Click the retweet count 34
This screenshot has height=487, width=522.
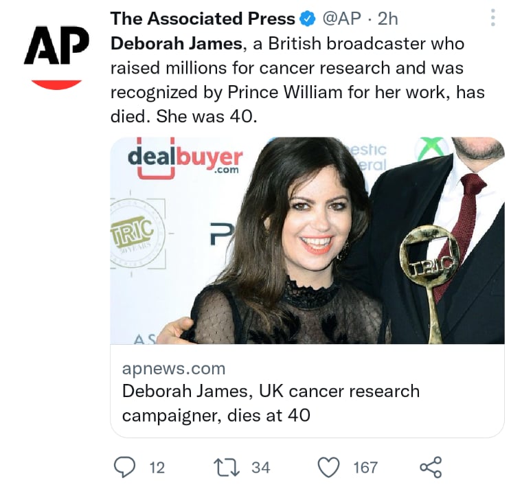pos(261,467)
